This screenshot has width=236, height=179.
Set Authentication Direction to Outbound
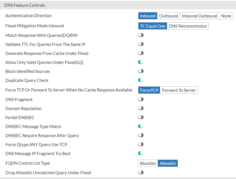click(x=168, y=16)
